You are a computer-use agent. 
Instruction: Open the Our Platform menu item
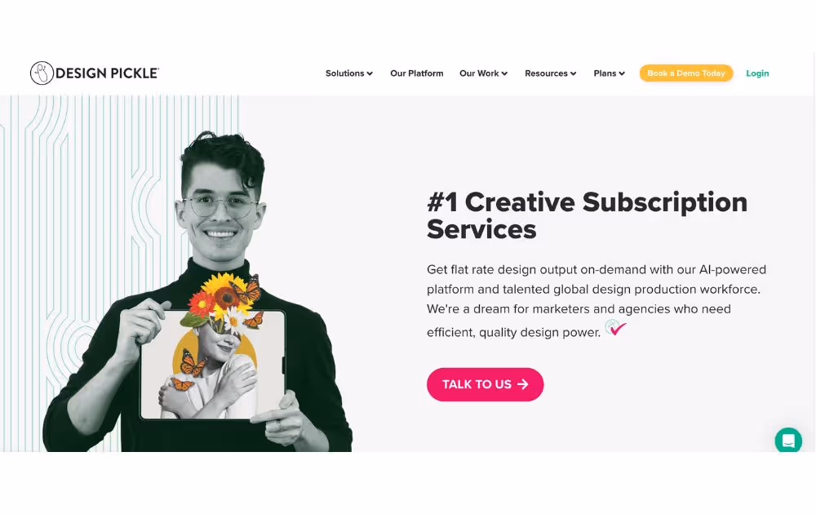coord(417,73)
